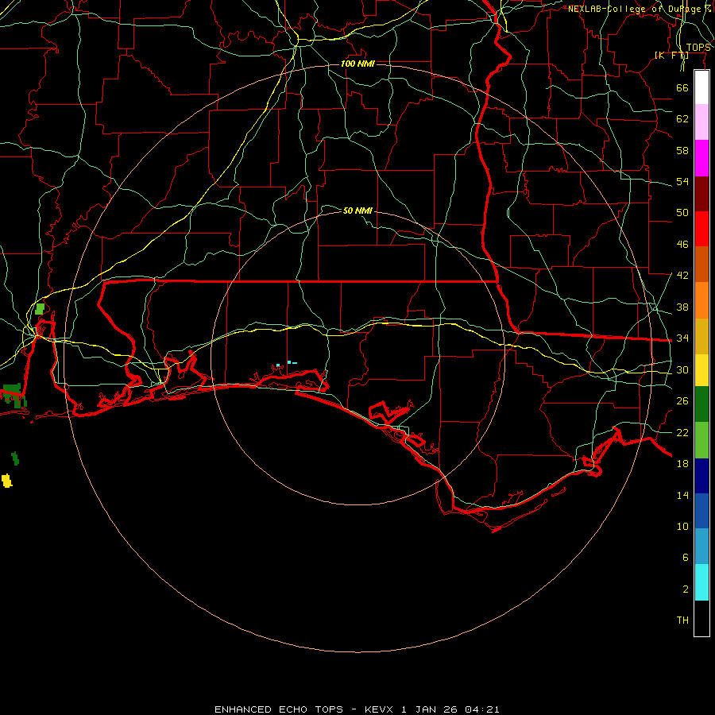The image size is (715, 715).
Task: Click the 'TH' threshold legend label
Action: pos(682,620)
